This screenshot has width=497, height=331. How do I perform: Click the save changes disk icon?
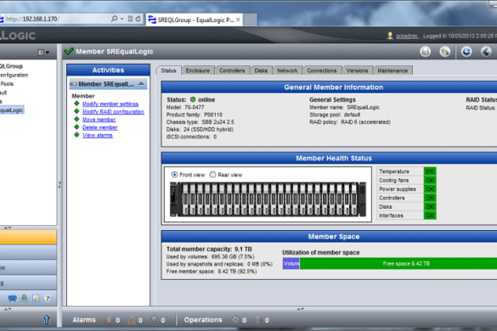click(426, 51)
